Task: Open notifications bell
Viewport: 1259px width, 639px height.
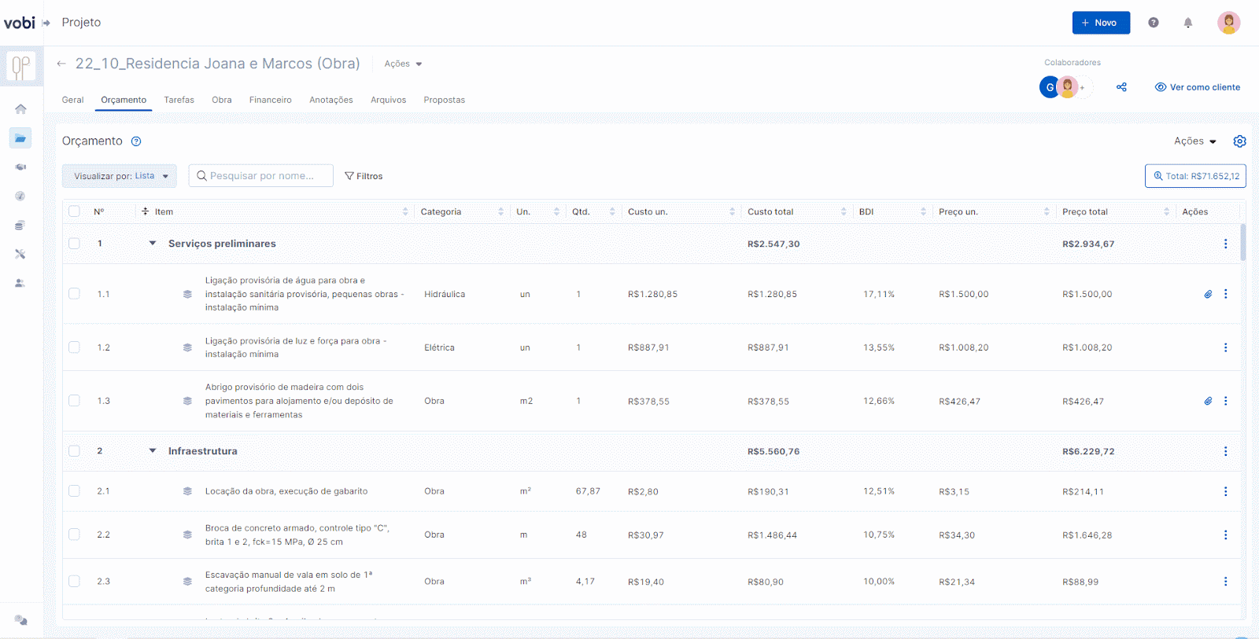Action: coord(1188,23)
